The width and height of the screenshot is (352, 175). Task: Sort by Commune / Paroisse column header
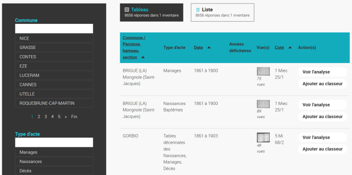pyautogui.click(x=134, y=48)
